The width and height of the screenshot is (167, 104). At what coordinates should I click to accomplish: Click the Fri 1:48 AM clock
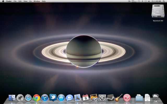point(156,1)
